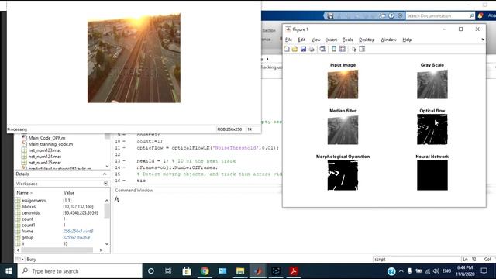Screen dimensions: 496x279
Task: Show hidden system tray icons chevron
Action: pos(401,271)
